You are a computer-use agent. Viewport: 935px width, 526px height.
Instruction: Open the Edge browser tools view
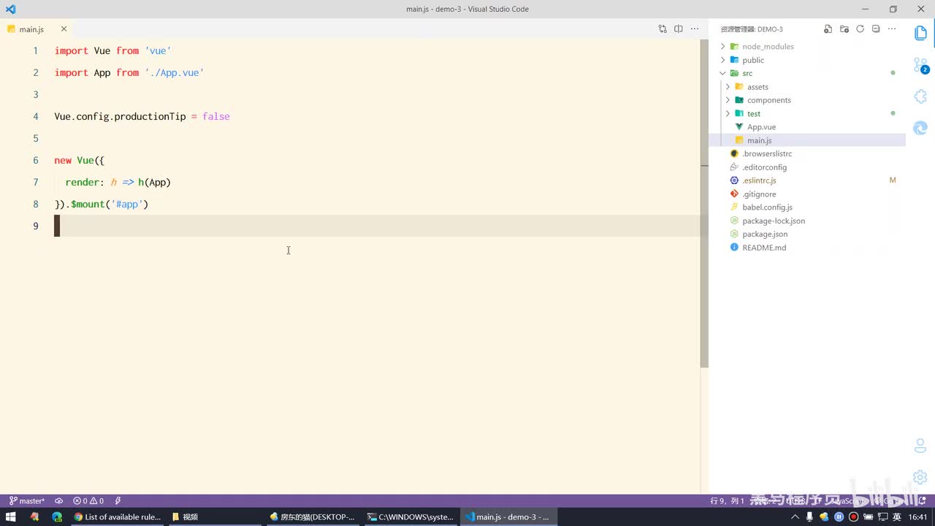pos(920,128)
